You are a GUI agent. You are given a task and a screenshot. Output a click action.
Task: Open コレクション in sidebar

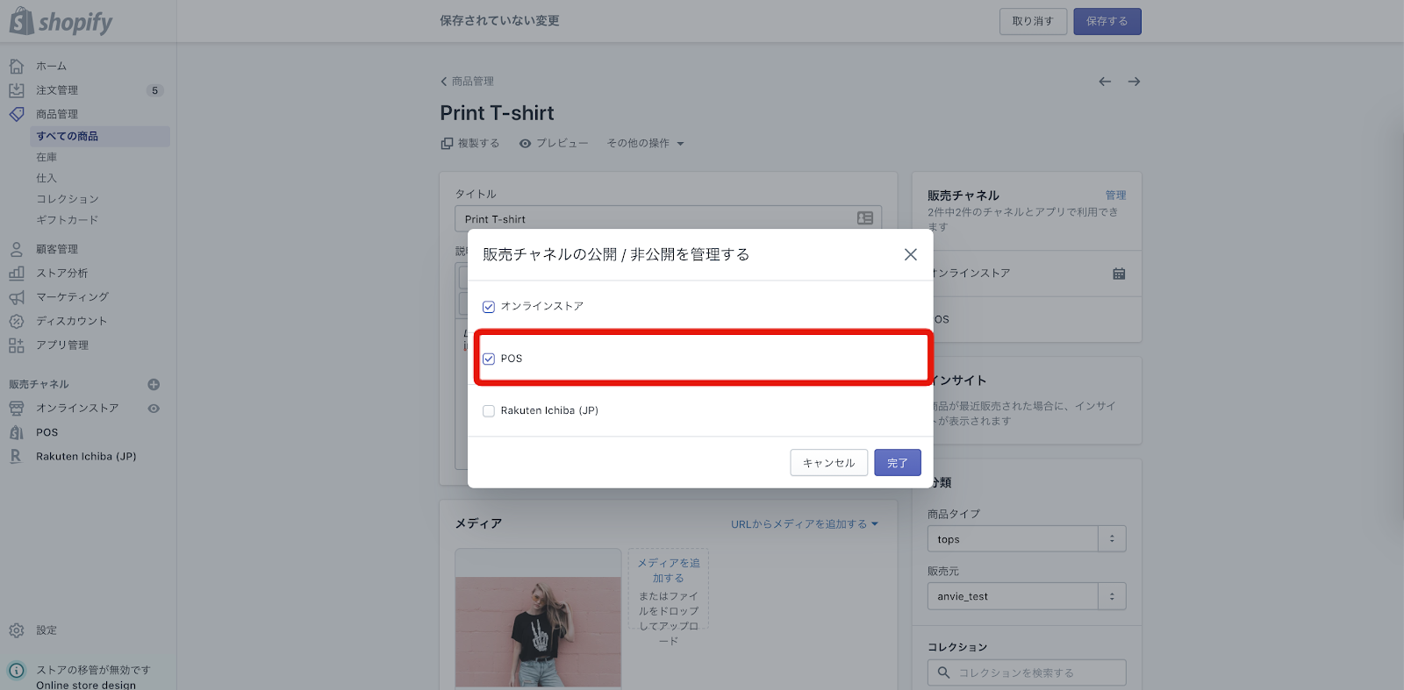click(x=68, y=199)
